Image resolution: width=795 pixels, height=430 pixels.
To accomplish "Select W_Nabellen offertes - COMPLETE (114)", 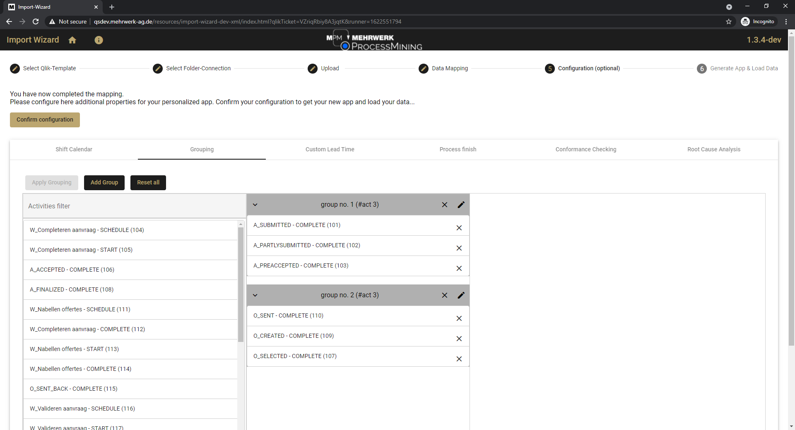I will (x=130, y=369).
